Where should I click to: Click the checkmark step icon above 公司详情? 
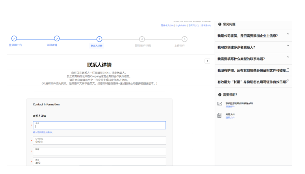[57, 39]
